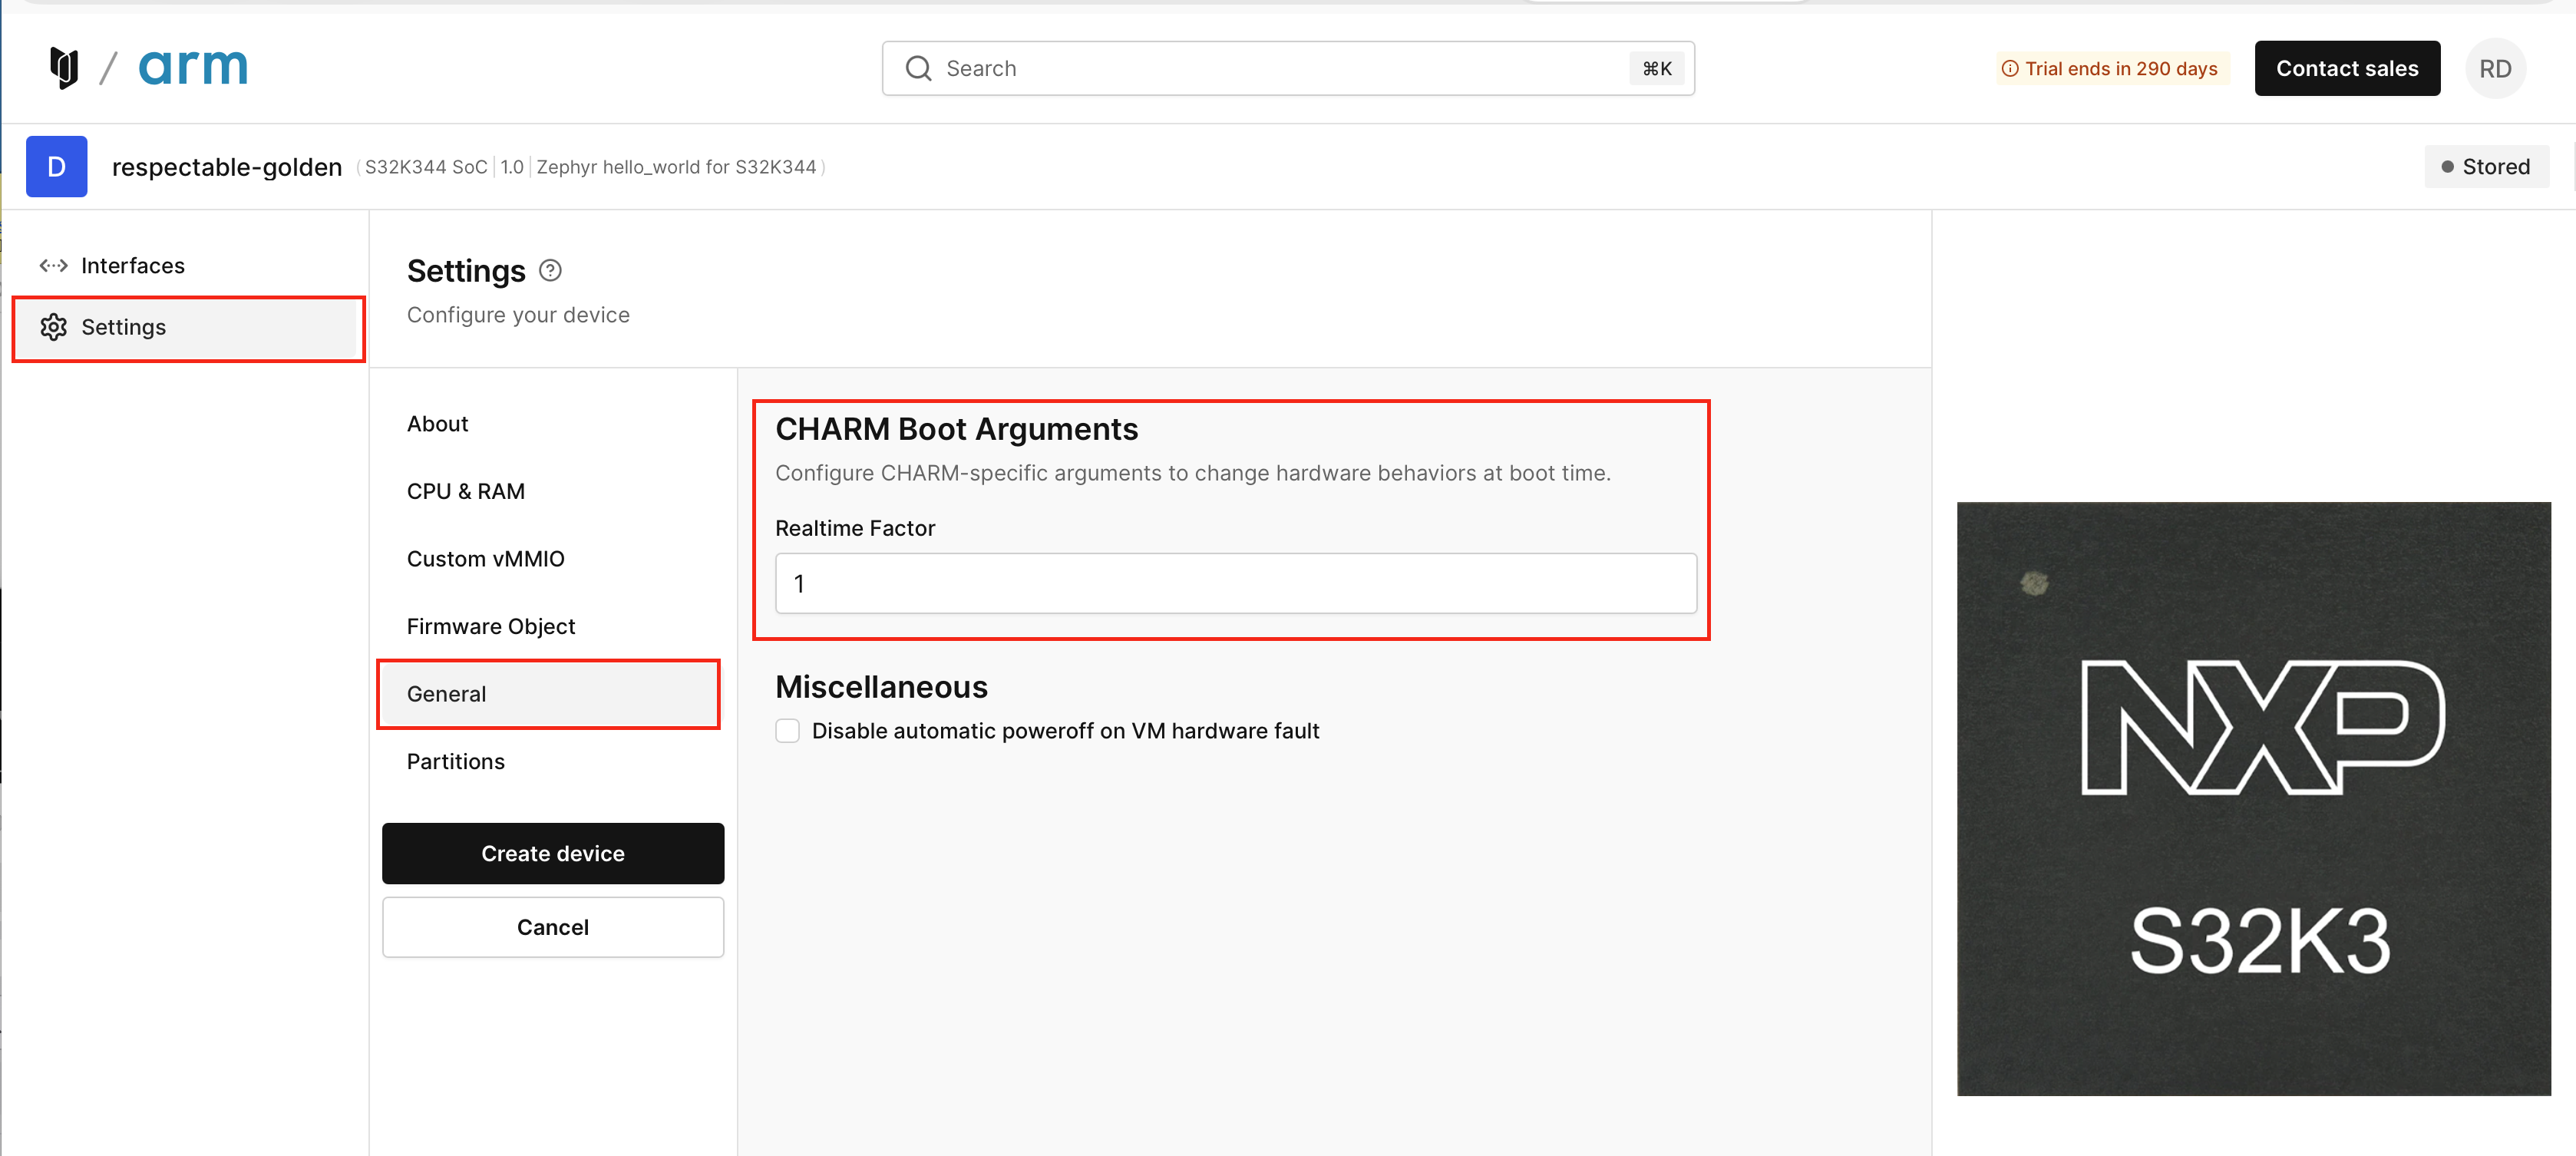Click the search magnifier icon
The height and width of the screenshot is (1156, 2576).
[x=918, y=68]
